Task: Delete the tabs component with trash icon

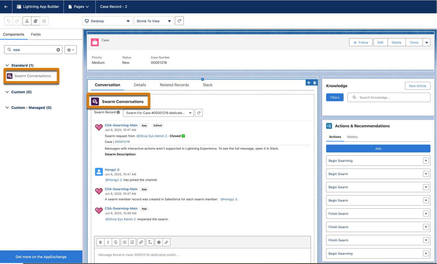Action: [315, 83]
